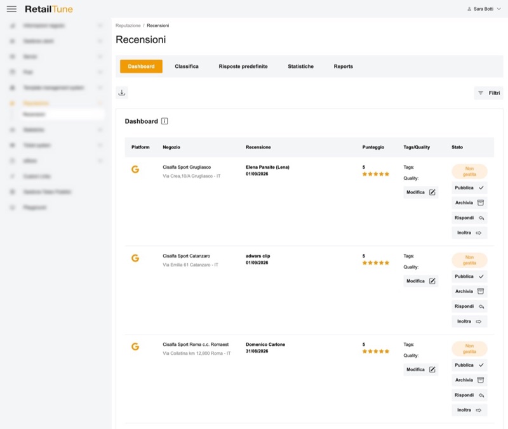Viewport: 508px width, 429px height.
Task: Inoltra the Elena Panaite review
Action: click(x=469, y=233)
